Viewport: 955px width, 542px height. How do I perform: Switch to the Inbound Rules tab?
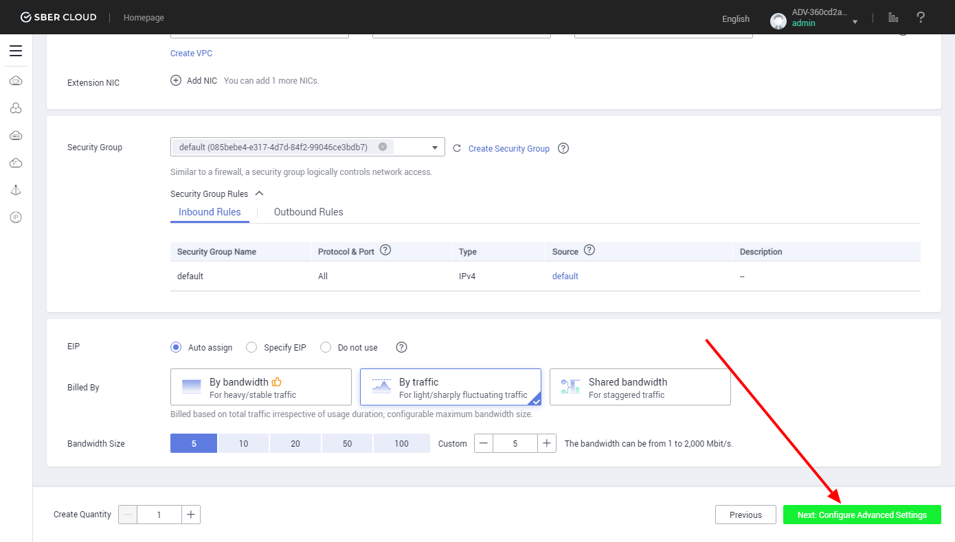click(x=210, y=212)
